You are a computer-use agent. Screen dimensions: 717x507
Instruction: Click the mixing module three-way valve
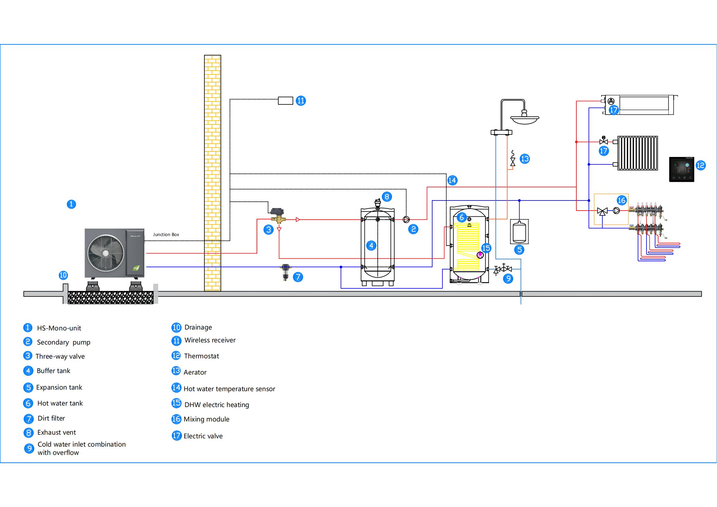coord(602,212)
